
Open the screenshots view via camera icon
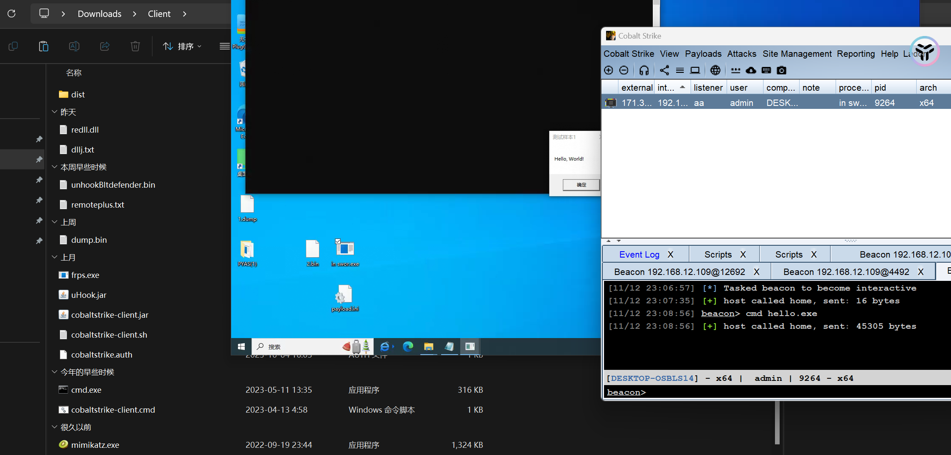[781, 70]
